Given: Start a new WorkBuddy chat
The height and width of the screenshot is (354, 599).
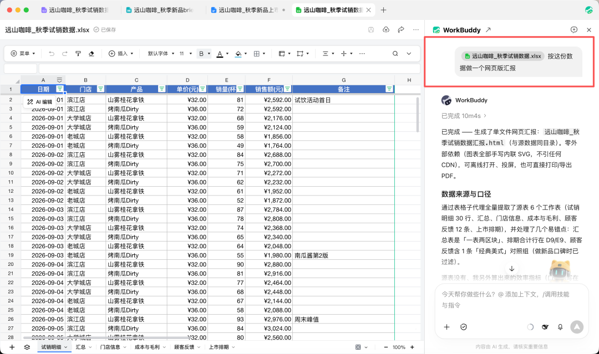Looking at the screenshot, I should [574, 30].
